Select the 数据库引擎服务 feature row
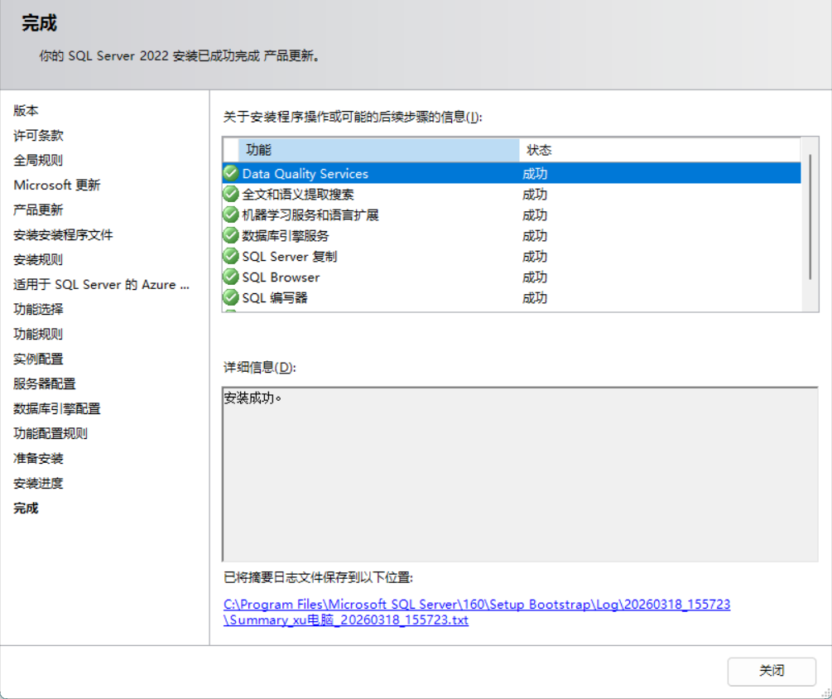The image size is (832, 699). coord(512,235)
